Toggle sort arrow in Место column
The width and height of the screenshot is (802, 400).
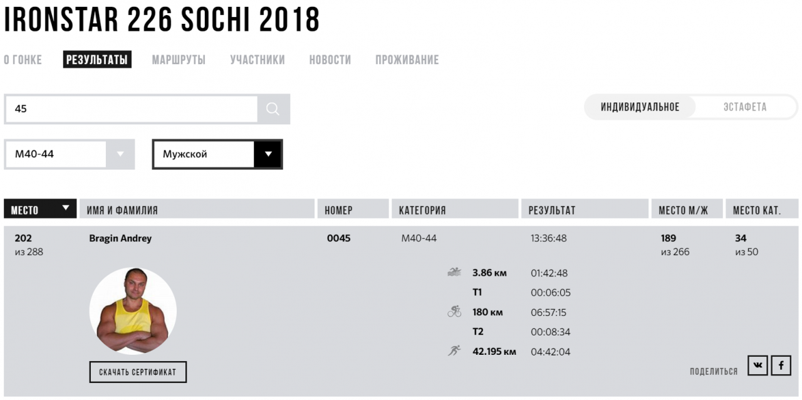click(65, 209)
